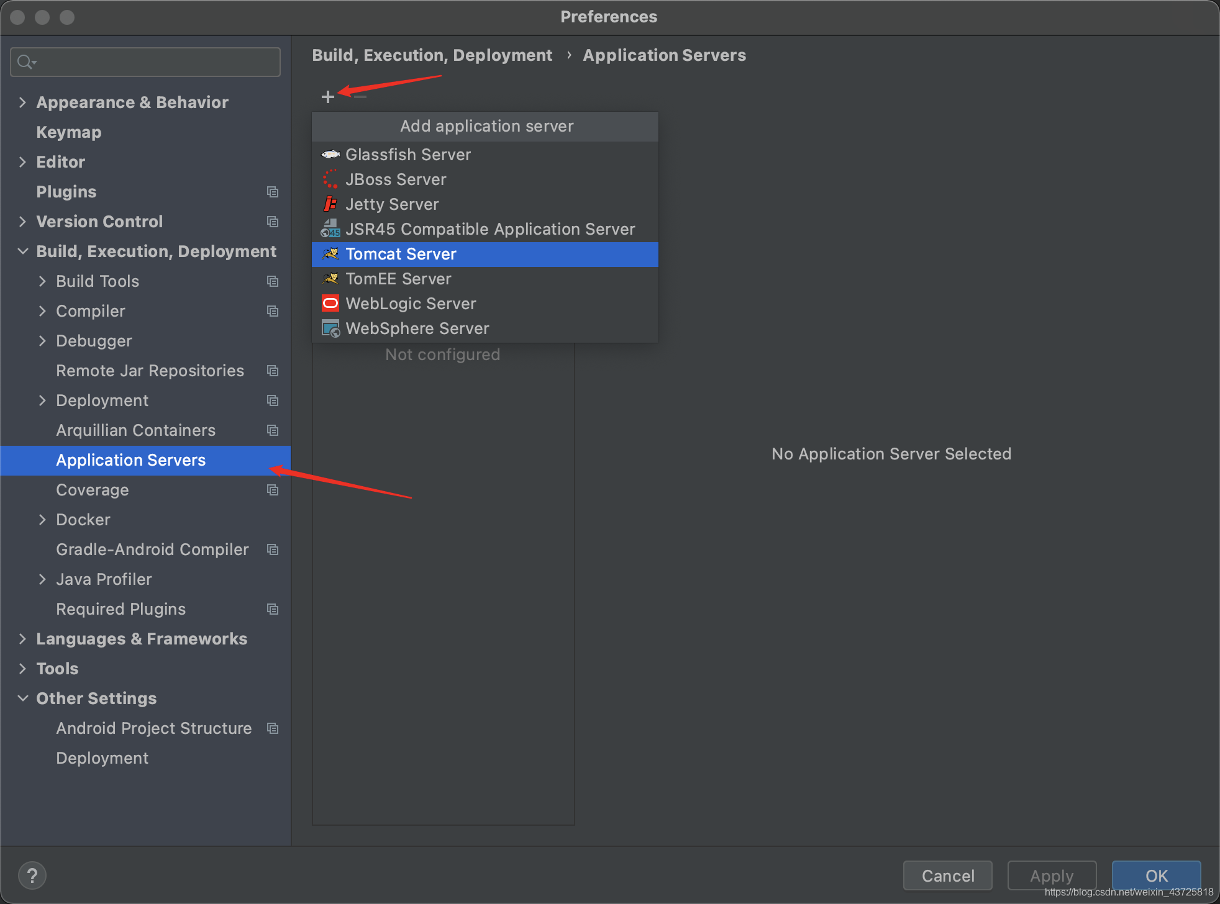Select the Coverage settings item
The height and width of the screenshot is (904, 1220).
point(145,490)
